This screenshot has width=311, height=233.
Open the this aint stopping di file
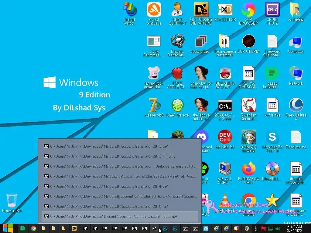coord(296,173)
